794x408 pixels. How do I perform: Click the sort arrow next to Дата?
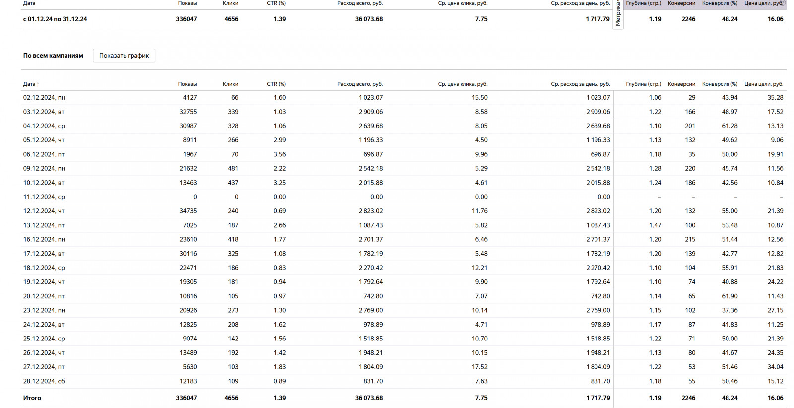click(x=38, y=84)
